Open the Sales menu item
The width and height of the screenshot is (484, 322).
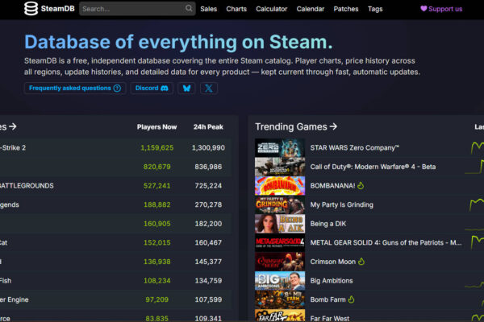208,9
